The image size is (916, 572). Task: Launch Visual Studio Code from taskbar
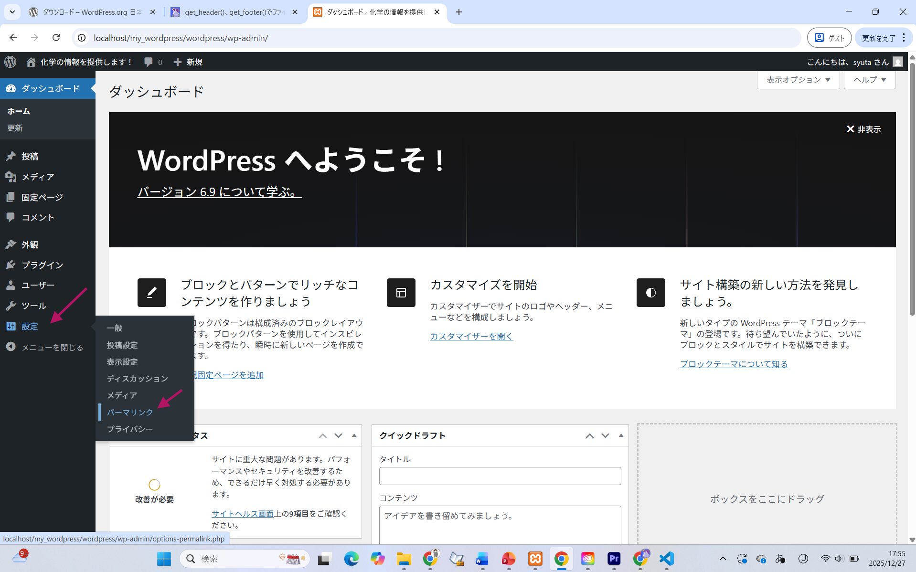[666, 559]
